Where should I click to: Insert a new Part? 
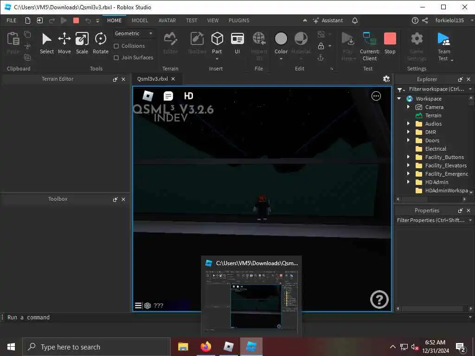point(217,43)
